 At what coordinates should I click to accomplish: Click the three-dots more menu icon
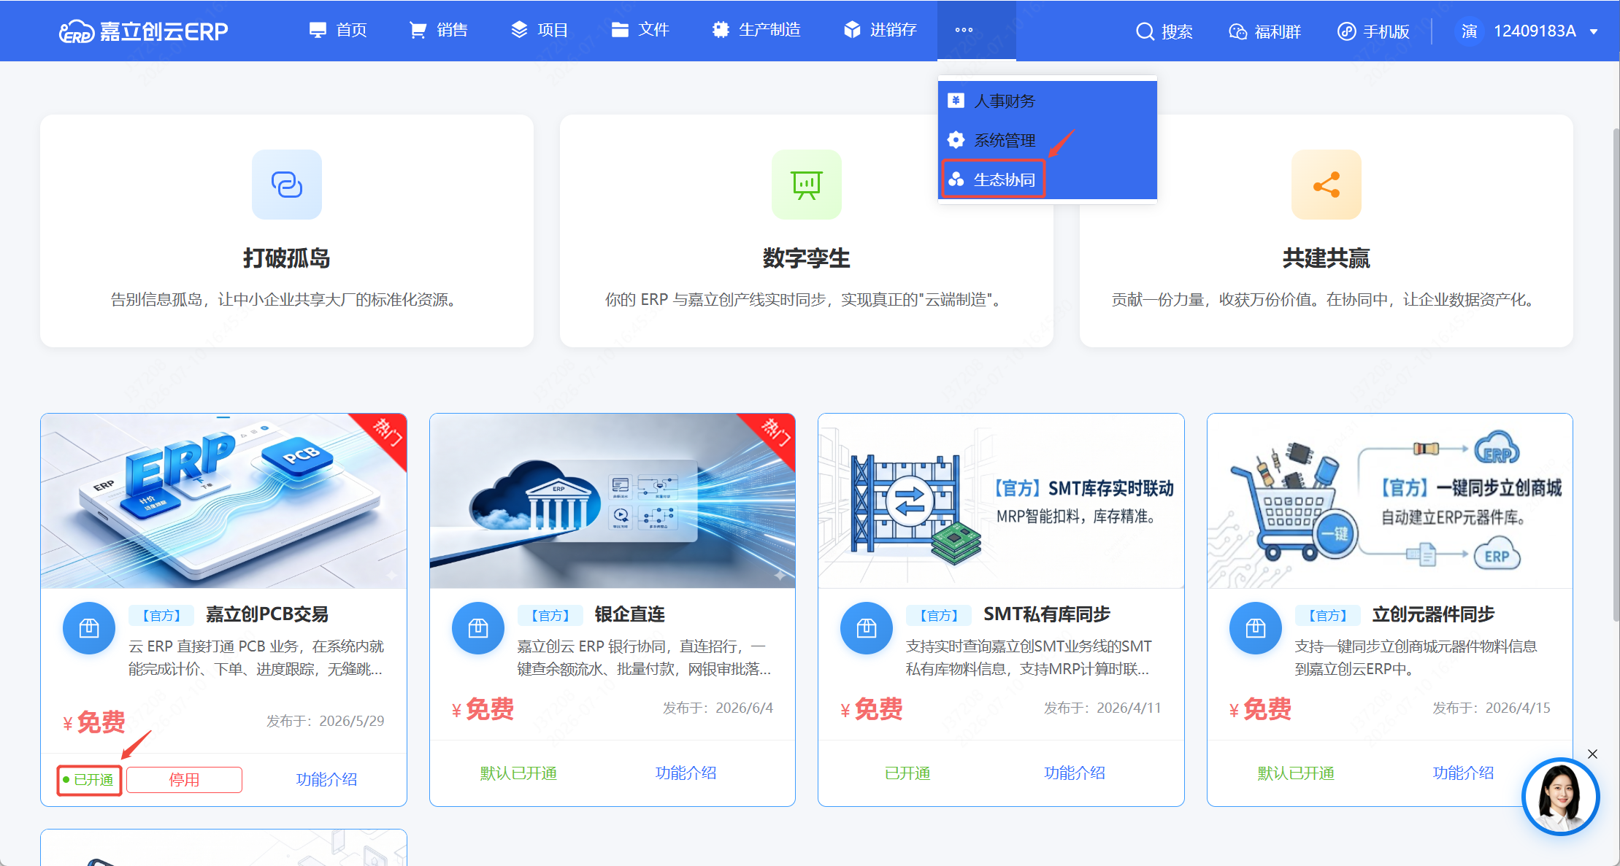[964, 30]
